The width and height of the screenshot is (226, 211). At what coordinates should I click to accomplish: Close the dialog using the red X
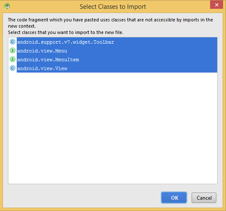[216, 5]
